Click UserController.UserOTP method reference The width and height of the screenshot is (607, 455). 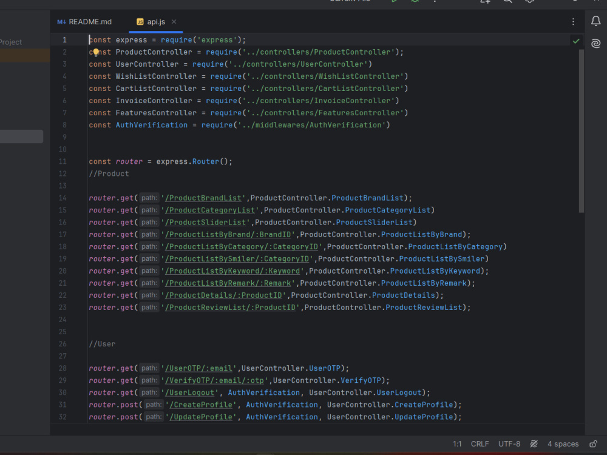tap(291, 368)
